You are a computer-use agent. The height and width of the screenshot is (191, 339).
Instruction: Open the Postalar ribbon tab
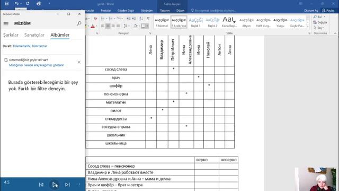pos(105,11)
